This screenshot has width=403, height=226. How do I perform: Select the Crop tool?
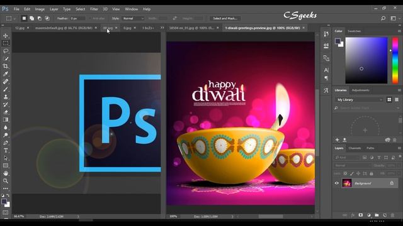click(6, 67)
